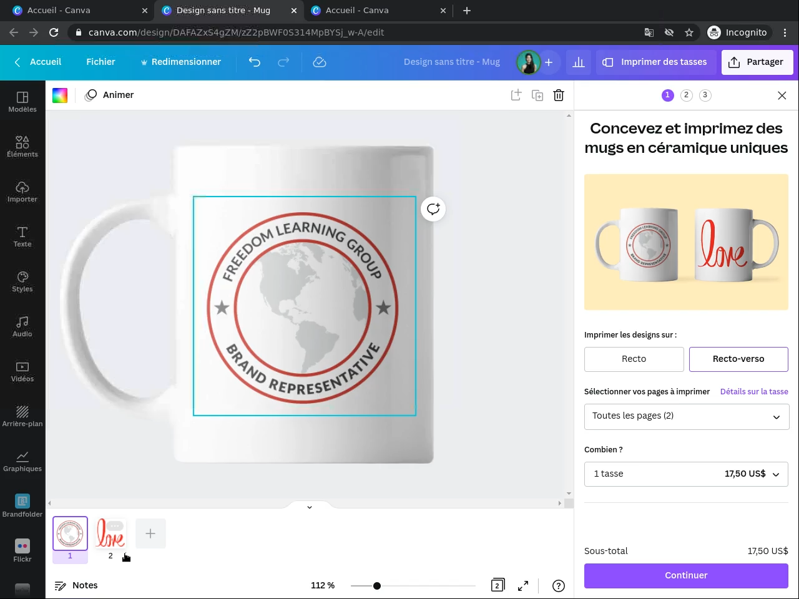Expand the Toutes les pages dropdown
Screen dimensions: 799x599
coord(687,416)
